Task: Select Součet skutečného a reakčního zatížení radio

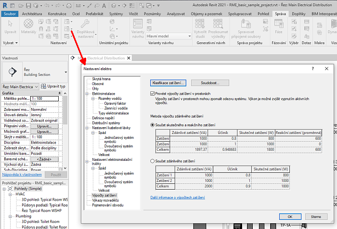Action: (x=153, y=124)
